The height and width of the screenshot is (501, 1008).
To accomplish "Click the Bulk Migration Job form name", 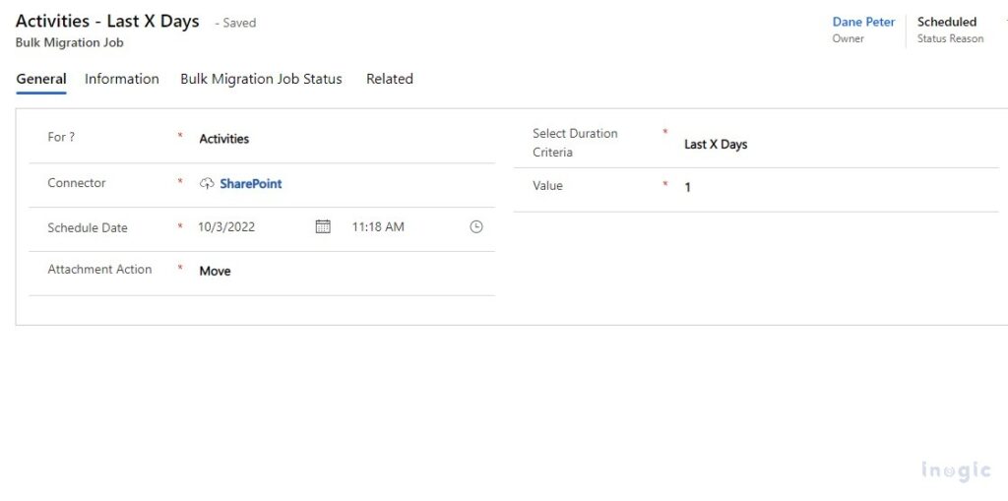I will pyautogui.click(x=70, y=43).
